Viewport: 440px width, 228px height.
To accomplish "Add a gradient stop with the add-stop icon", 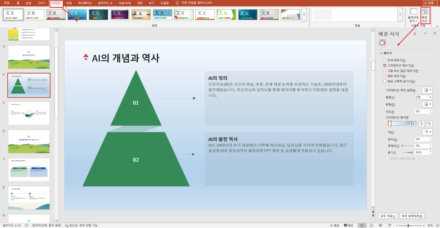I will pyautogui.click(x=422, y=124).
